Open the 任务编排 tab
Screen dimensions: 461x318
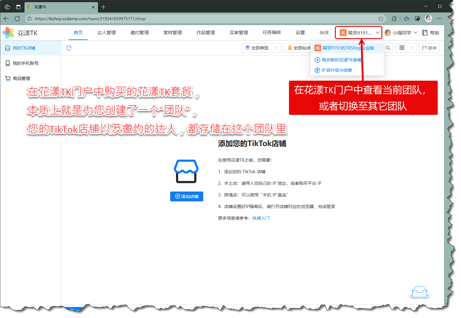(272, 32)
